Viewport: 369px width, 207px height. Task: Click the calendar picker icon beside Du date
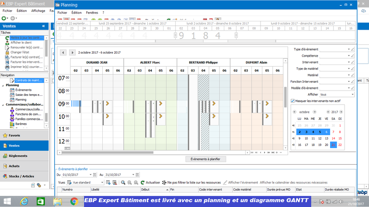tap(94, 175)
